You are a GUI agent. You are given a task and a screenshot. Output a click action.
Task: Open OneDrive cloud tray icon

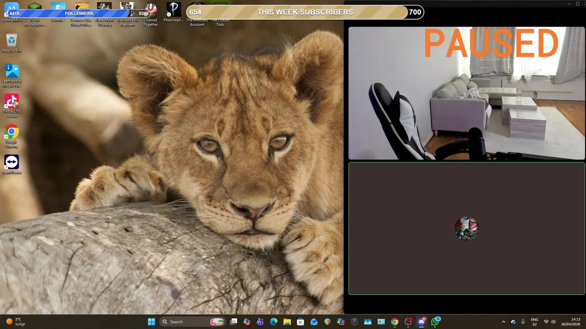pos(513,322)
